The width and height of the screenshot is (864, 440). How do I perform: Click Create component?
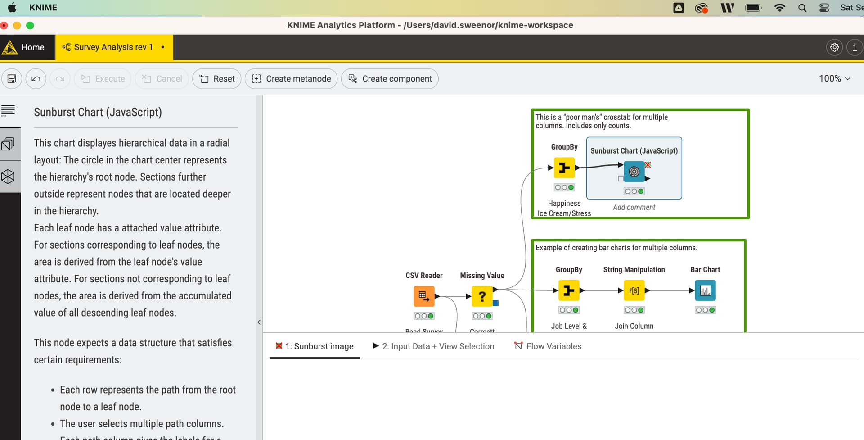pyautogui.click(x=390, y=79)
